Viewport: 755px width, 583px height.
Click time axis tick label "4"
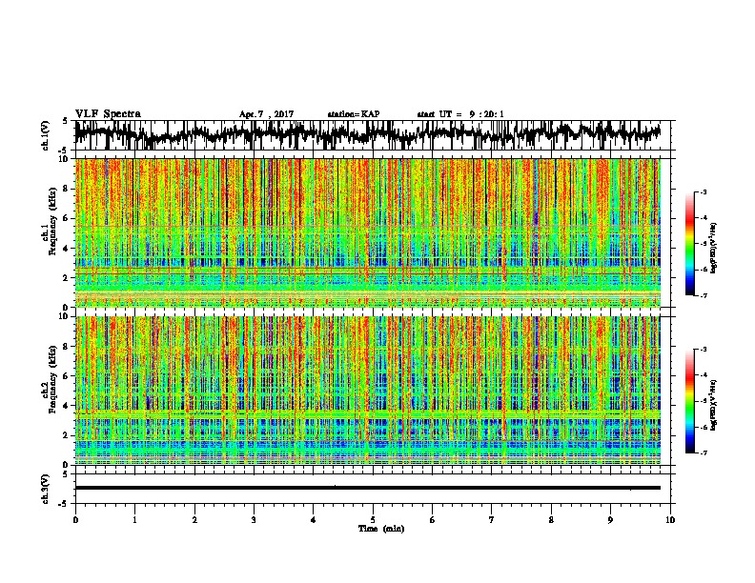point(314,520)
